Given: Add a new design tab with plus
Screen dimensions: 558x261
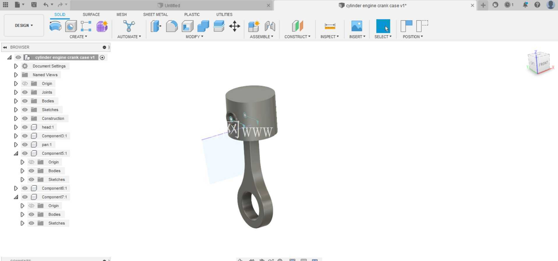Looking at the screenshot, I should point(483,5).
